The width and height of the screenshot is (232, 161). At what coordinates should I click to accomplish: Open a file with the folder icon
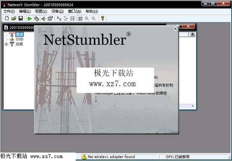[14, 19]
